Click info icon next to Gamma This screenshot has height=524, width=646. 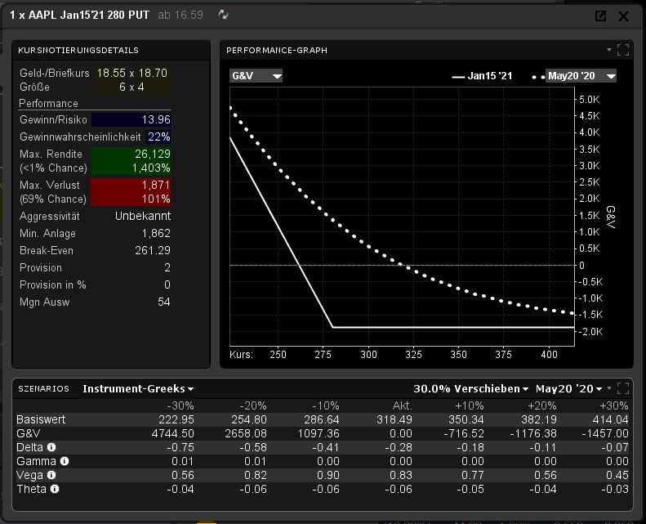click(x=65, y=461)
